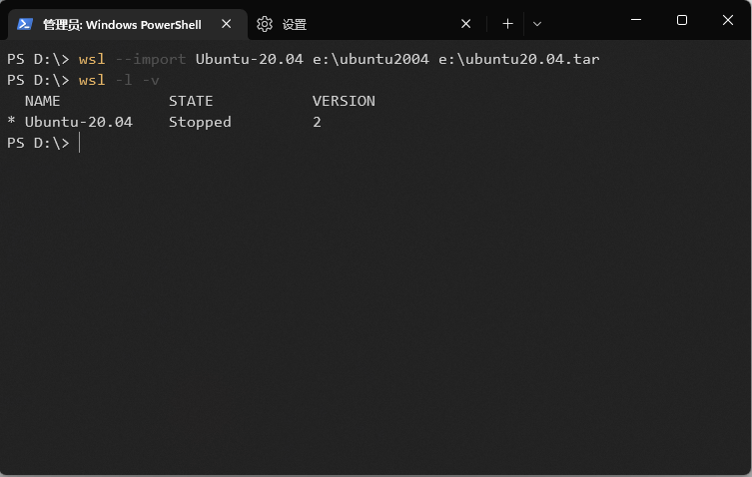Close the terminal window
Viewport: 752px width, 477px height.
point(728,20)
